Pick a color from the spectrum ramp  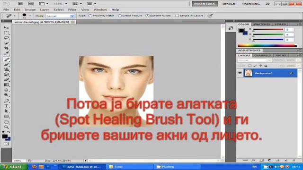pyautogui.click(x=267, y=46)
